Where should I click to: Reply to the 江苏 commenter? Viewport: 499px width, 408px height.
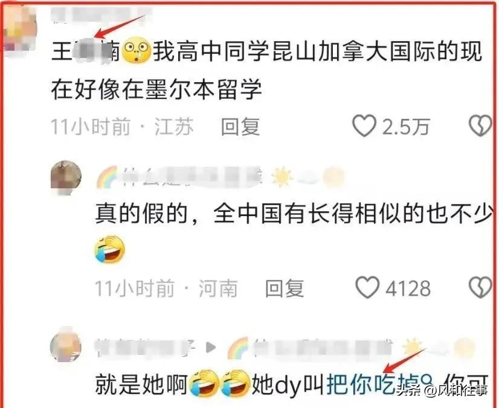click(x=240, y=127)
